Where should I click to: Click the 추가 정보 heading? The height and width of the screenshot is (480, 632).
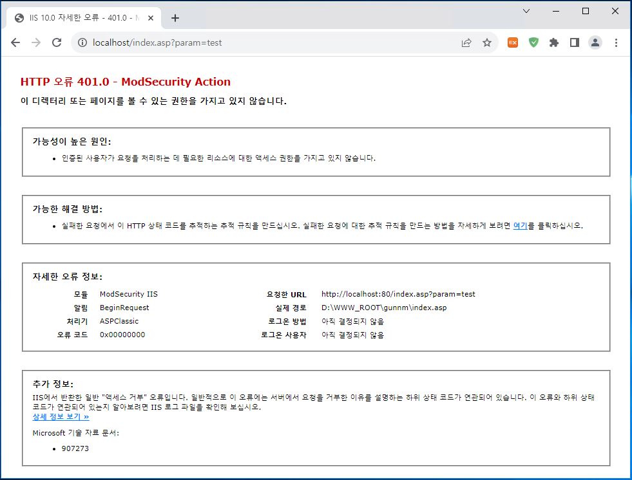(x=53, y=383)
